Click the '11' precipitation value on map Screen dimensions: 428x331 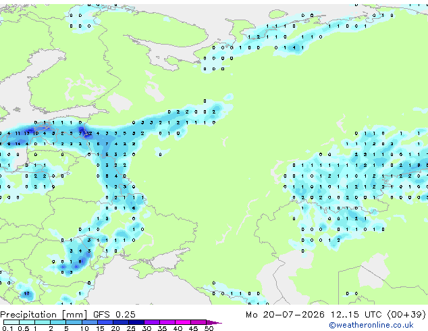coord(18,134)
